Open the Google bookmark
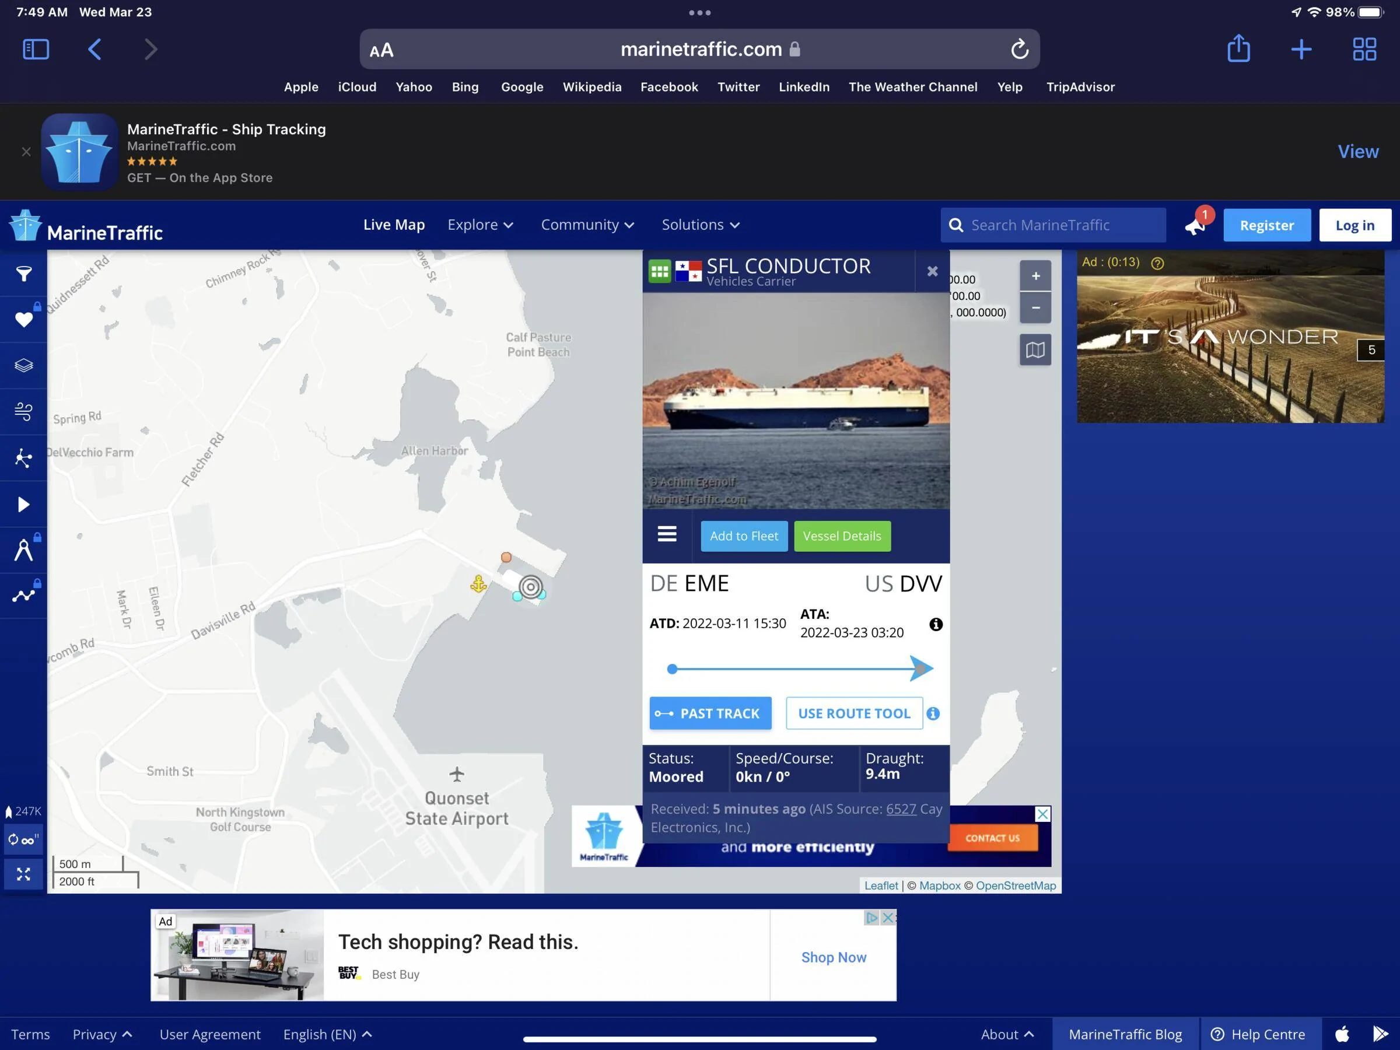Image resolution: width=1400 pixels, height=1050 pixels. 522,87
